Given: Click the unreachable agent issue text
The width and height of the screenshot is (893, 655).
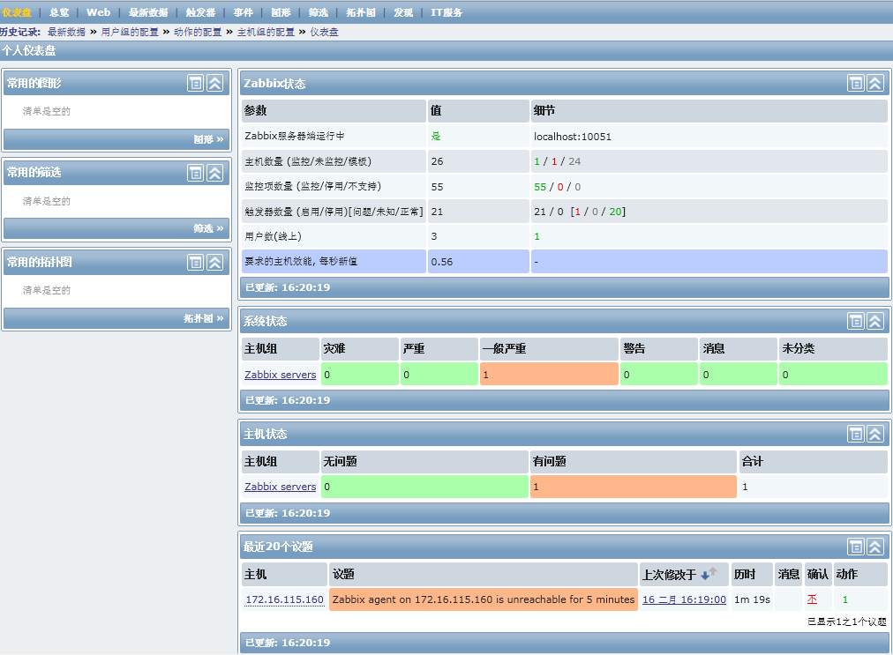Looking at the screenshot, I should (x=484, y=599).
